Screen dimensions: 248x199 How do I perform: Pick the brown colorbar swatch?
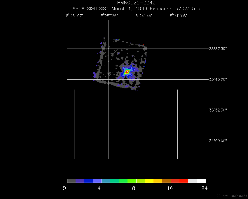click(x=167, y=181)
